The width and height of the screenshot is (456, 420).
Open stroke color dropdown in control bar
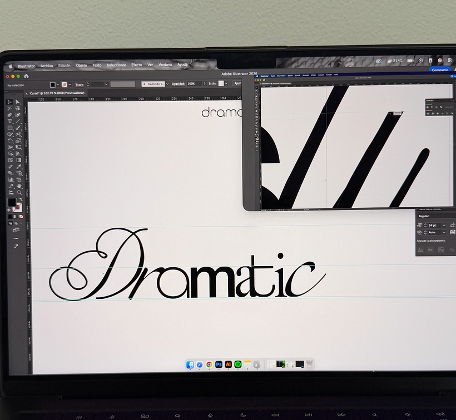point(70,84)
